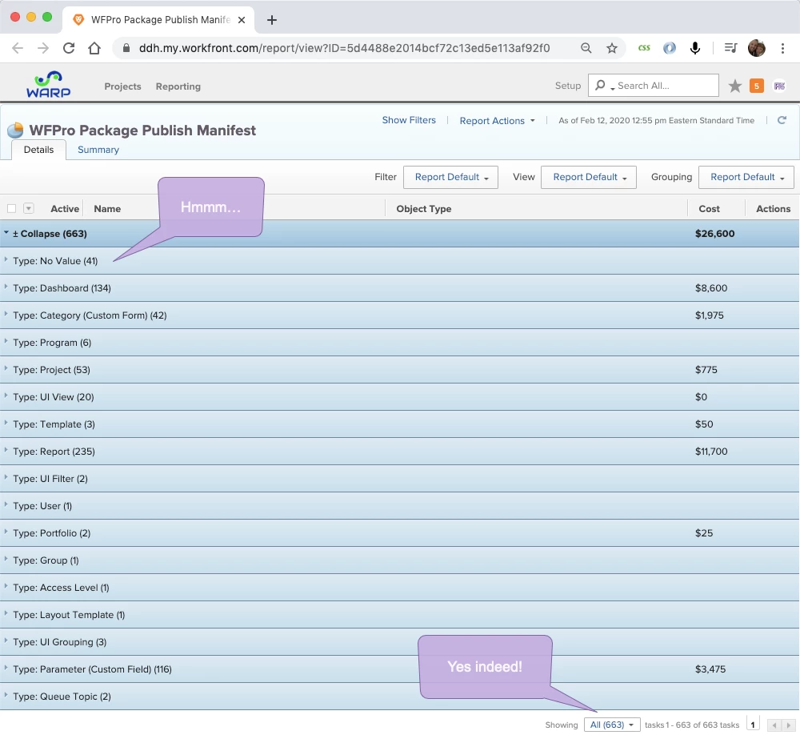
Task: Go to next results page
Action: 788,725
